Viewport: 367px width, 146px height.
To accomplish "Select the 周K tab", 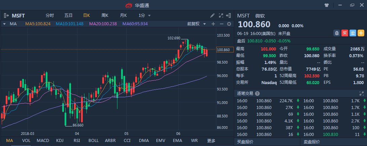I will tap(105, 16).
